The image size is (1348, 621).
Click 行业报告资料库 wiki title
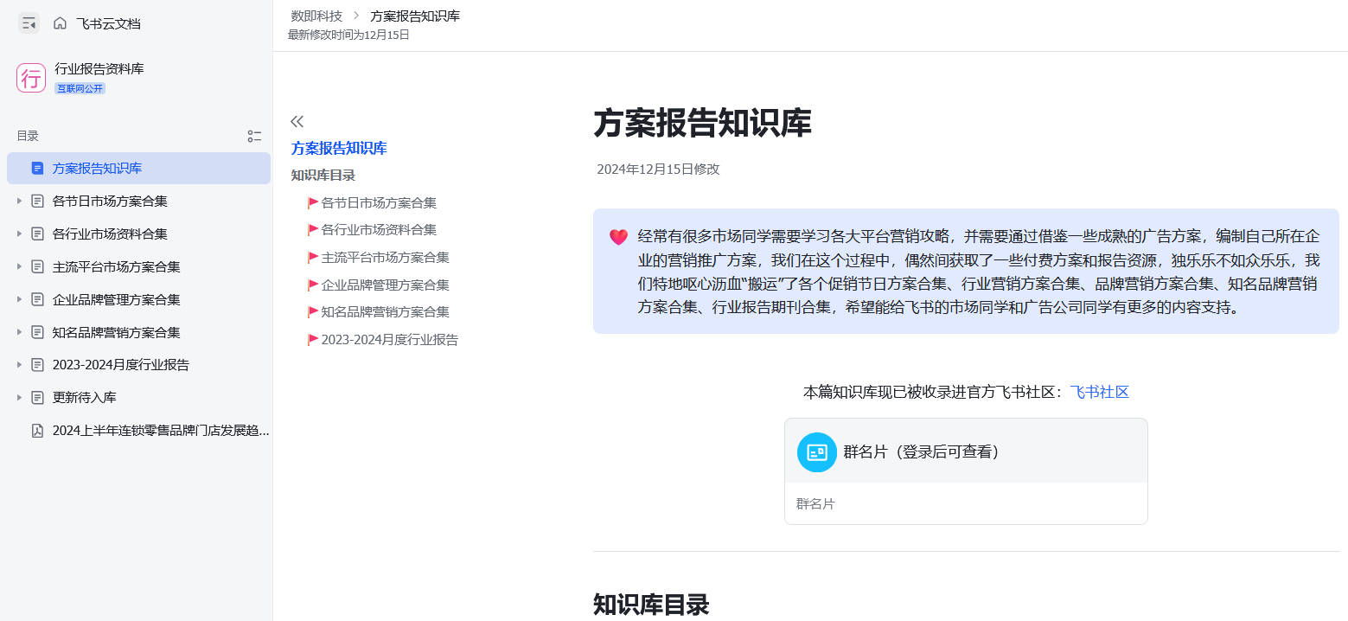[99, 69]
